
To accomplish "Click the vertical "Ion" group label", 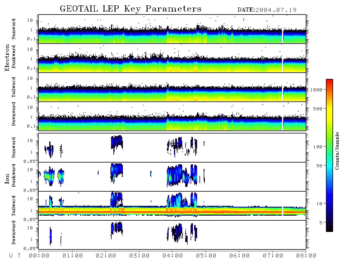I will [7, 179].
